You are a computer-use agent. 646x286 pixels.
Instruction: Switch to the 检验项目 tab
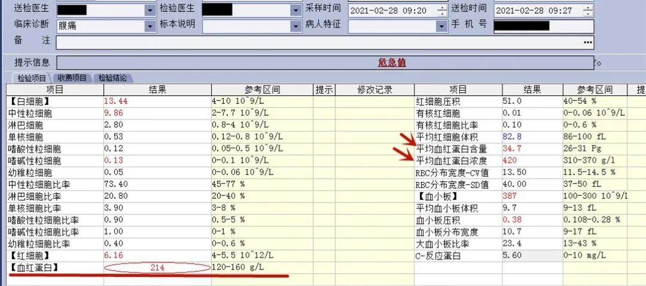pyautogui.click(x=32, y=78)
